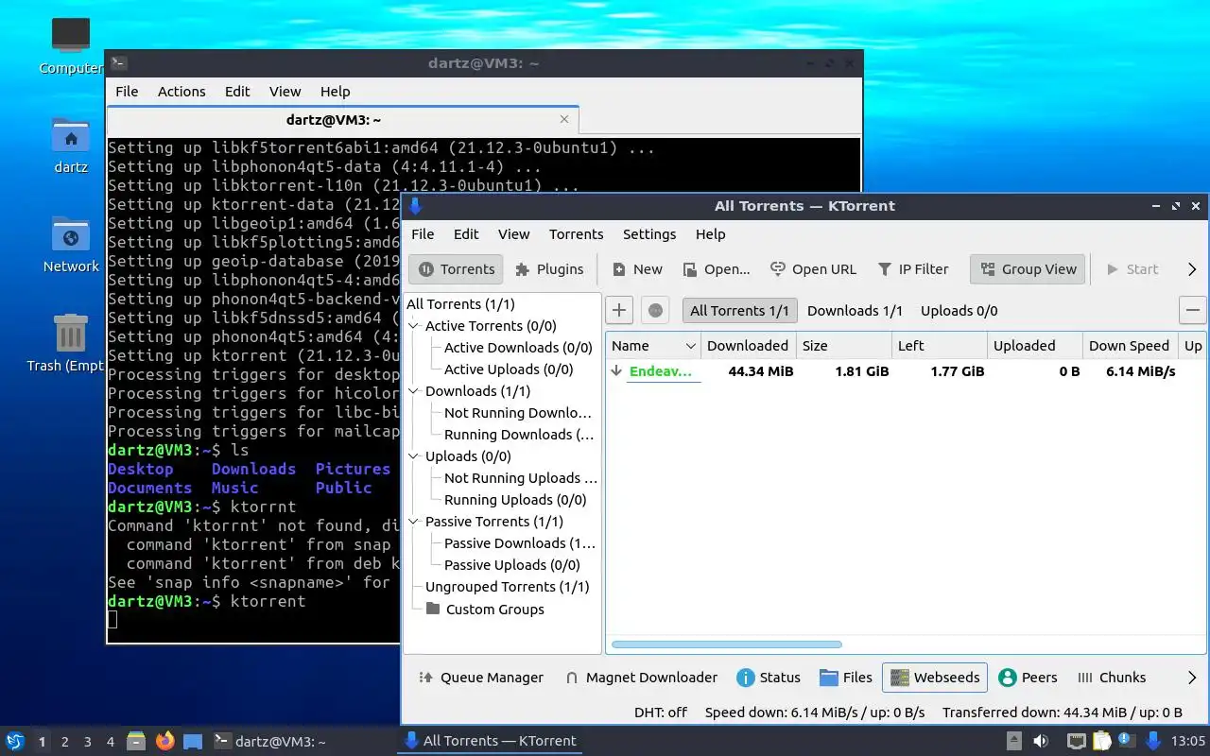Open KTorrent Settings menu
Screen dimensions: 1210x756
point(649,234)
